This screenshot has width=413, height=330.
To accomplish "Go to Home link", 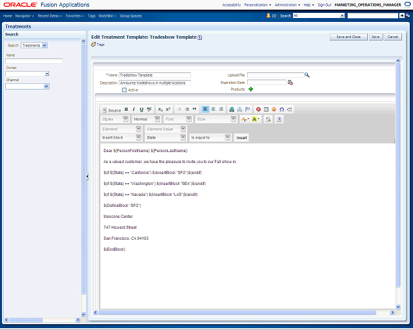I will (x=8, y=15).
